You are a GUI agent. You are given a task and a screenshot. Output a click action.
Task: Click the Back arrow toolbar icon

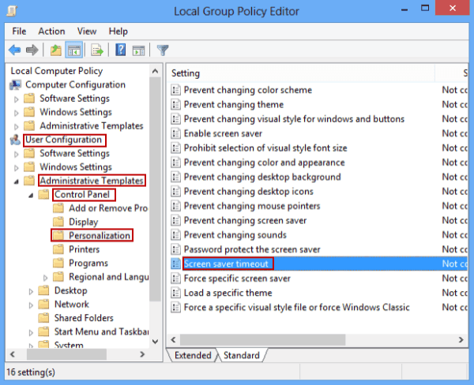pos(14,50)
